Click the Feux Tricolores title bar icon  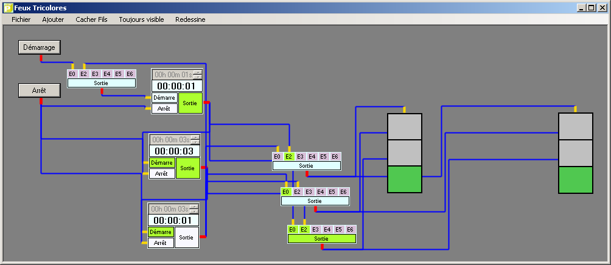[7, 8]
